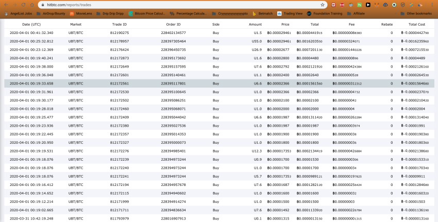Click trade ID 812172115
The height and width of the screenshot is (222, 438).
point(119,193)
